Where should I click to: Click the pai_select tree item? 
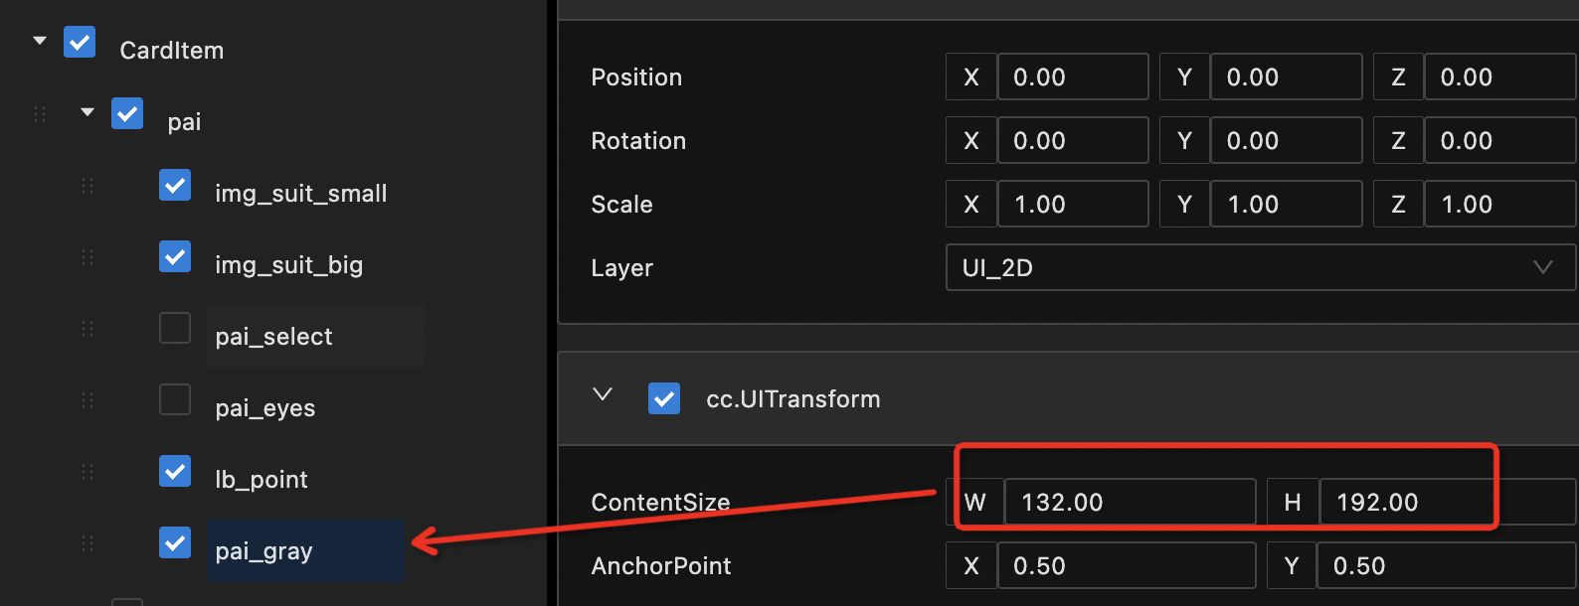(274, 337)
